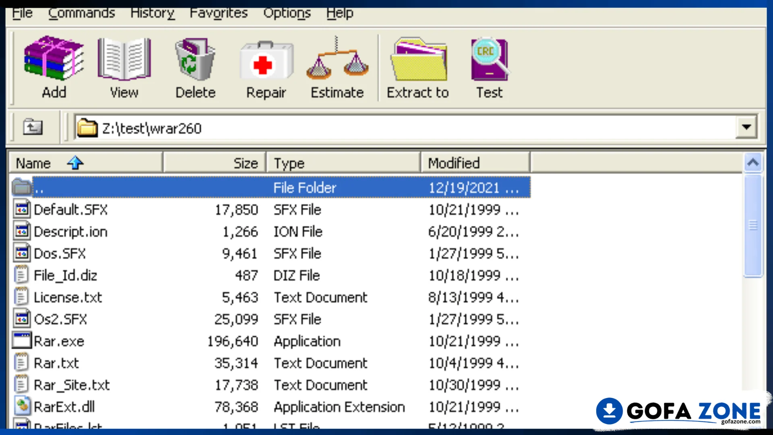Open the Help menu

pos(340,13)
